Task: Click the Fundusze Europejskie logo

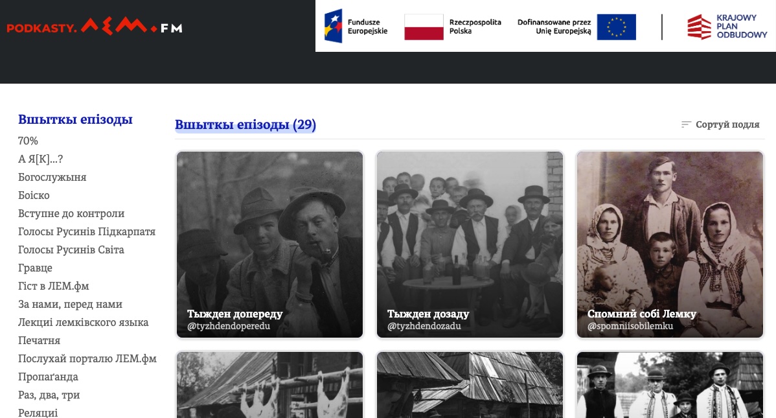Action: pyautogui.click(x=356, y=27)
